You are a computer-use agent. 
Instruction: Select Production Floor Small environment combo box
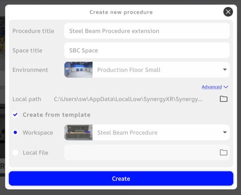[147, 69]
